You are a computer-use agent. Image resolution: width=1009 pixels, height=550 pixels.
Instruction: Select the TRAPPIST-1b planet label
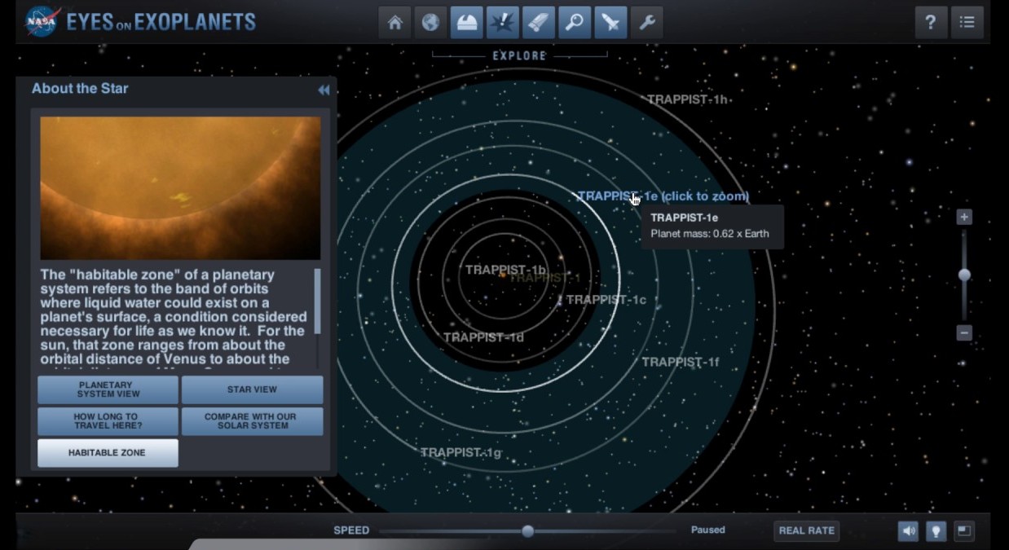pos(505,270)
